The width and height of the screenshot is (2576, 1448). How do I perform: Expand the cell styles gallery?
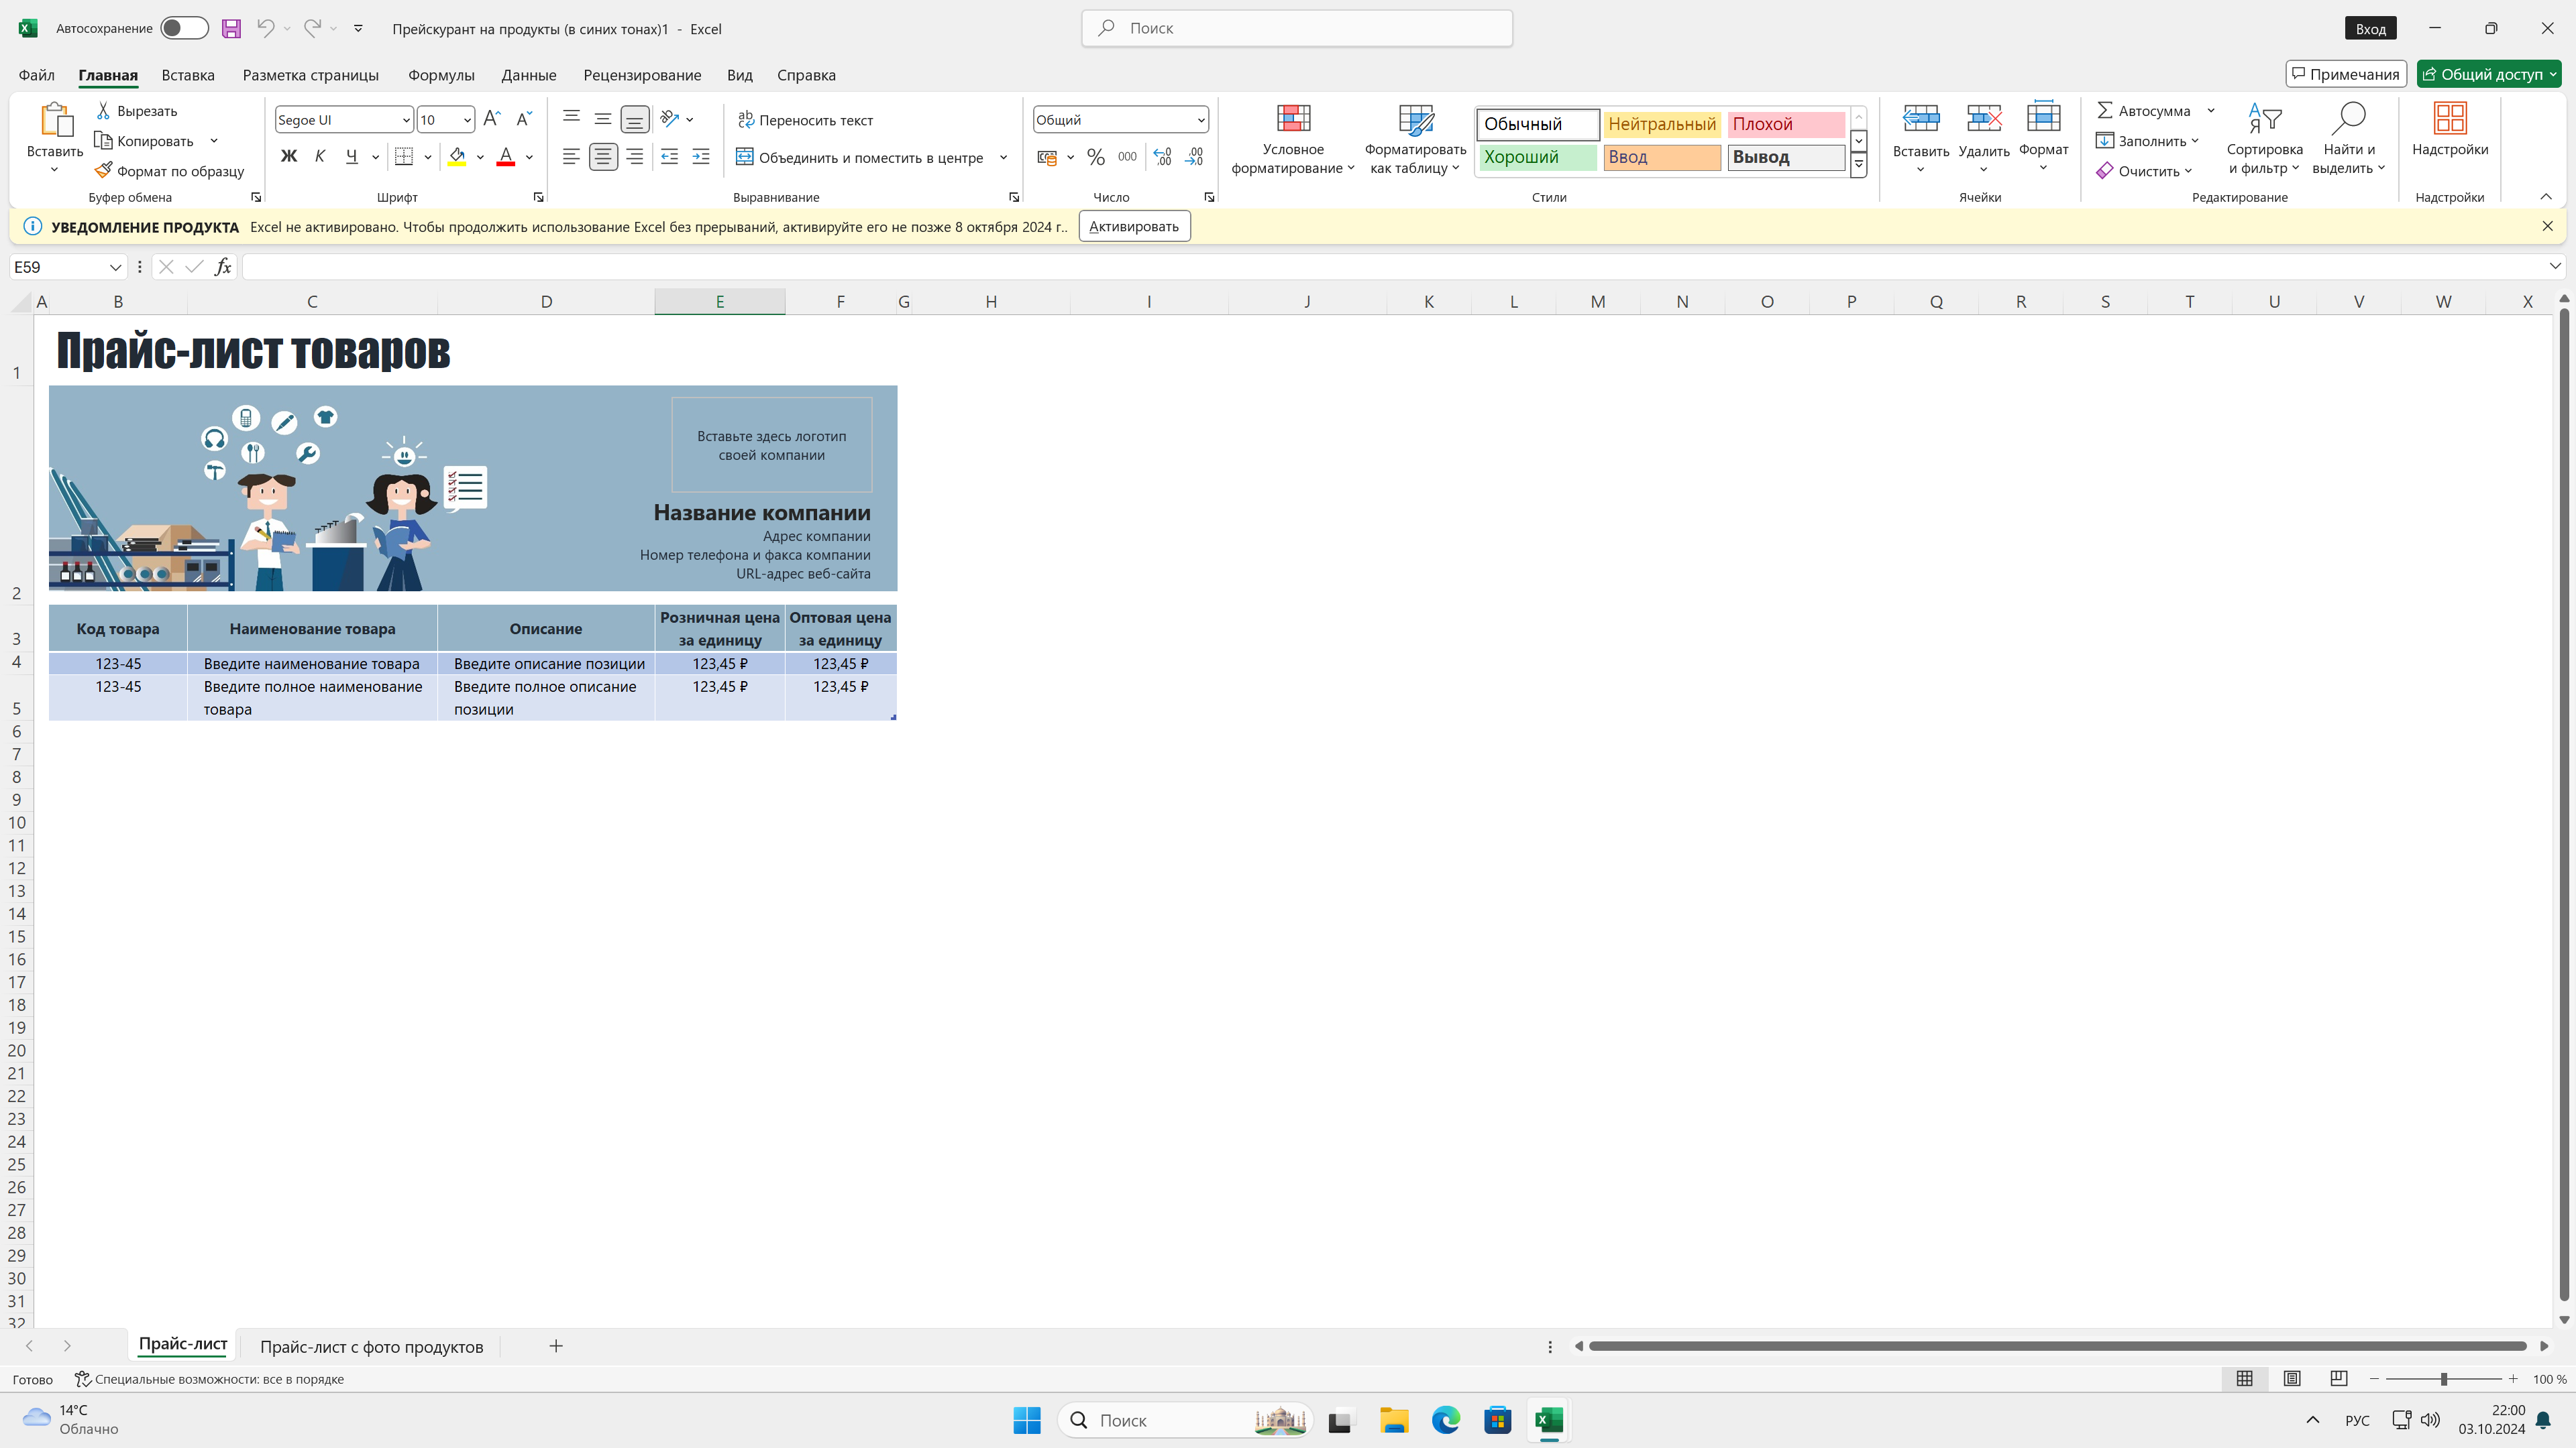tap(1858, 166)
